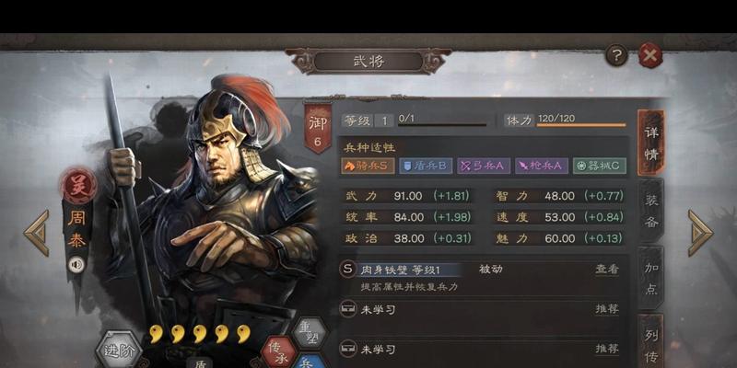Click 推荐 on second 未学习 slot
Screen dimensions: 737x368
607,349
